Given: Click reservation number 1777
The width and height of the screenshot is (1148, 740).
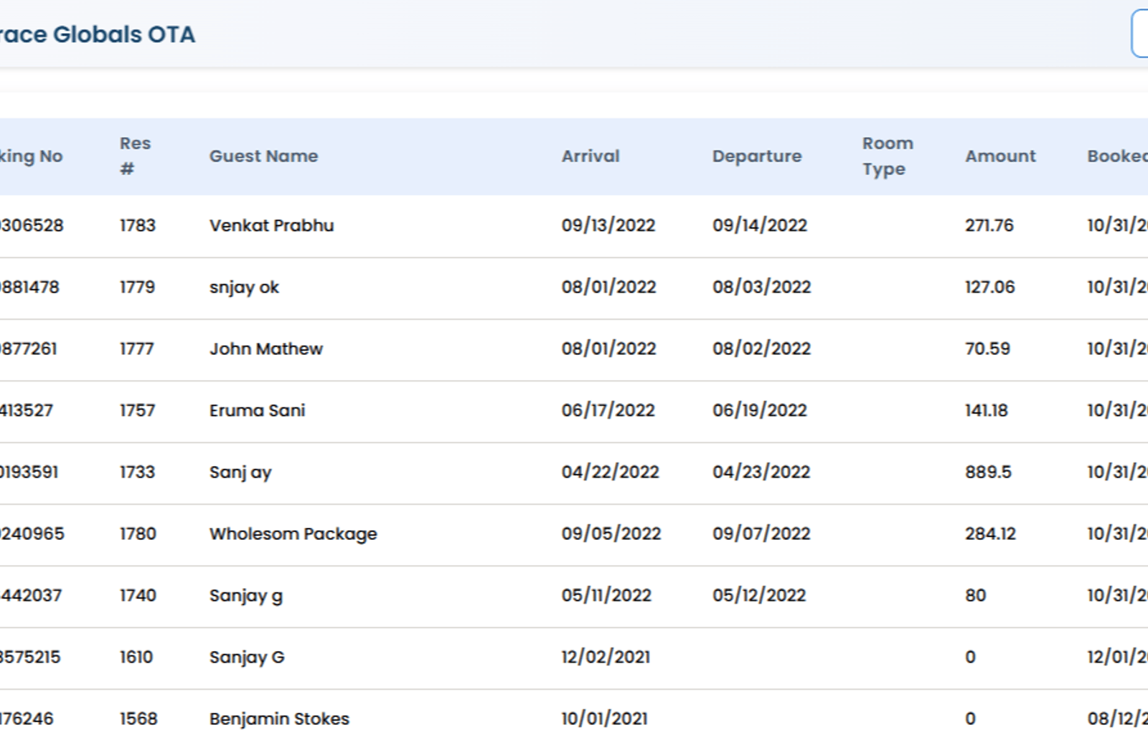Looking at the screenshot, I should click(x=136, y=348).
